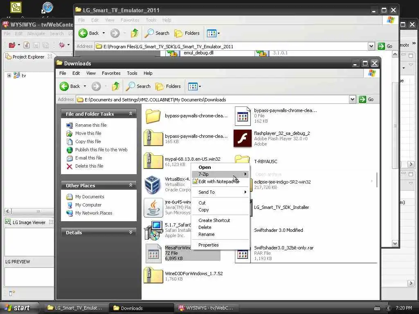Viewport: 419px width, 314px height.
Task: Click the Downloads address path field
Action: point(212,100)
